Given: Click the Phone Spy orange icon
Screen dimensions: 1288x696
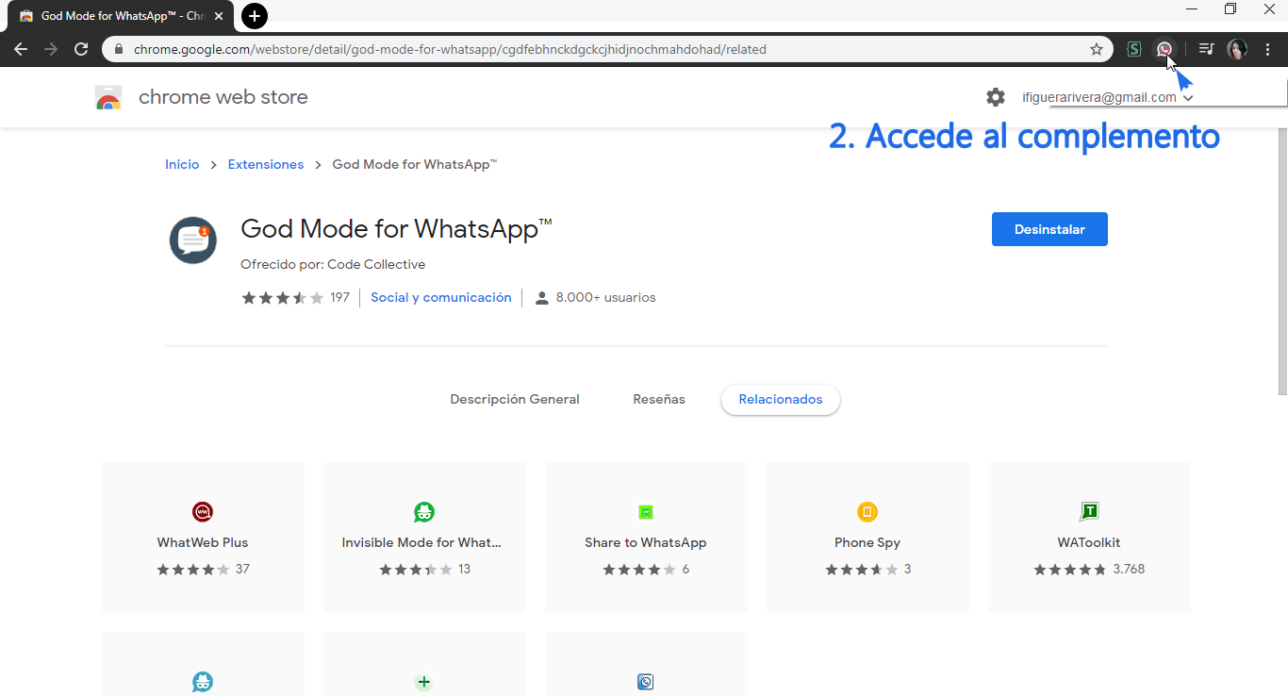Looking at the screenshot, I should [x=867, y=512].
